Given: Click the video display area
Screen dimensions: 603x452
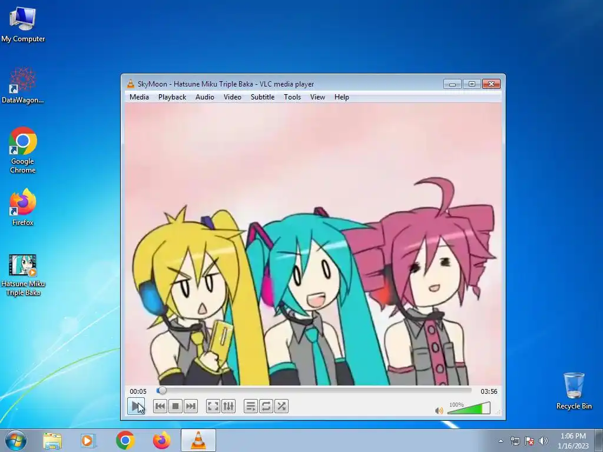Looking at the screenshot, I should (x=313, y=244).
